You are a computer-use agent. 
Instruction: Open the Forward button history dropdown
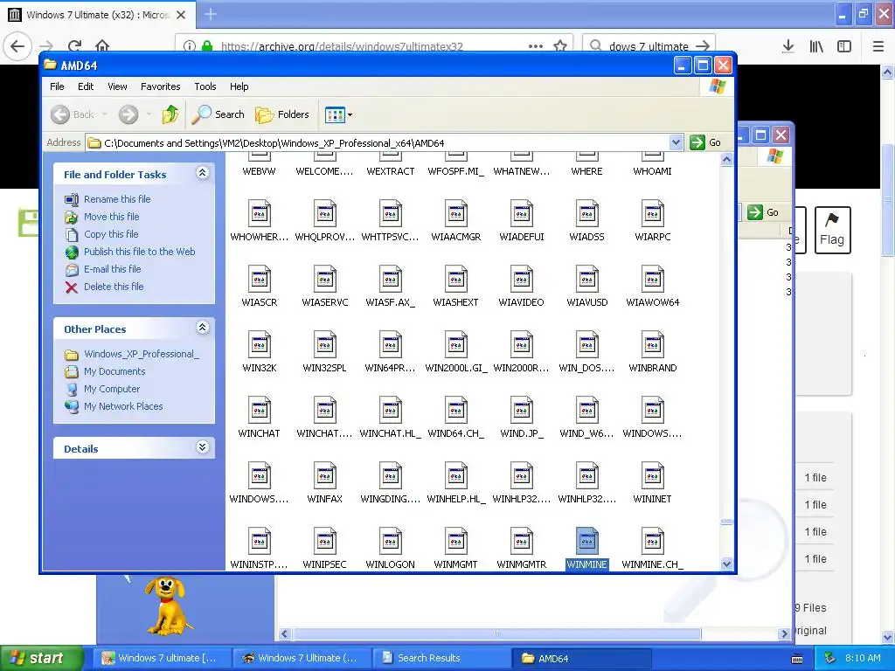(149, 114)
